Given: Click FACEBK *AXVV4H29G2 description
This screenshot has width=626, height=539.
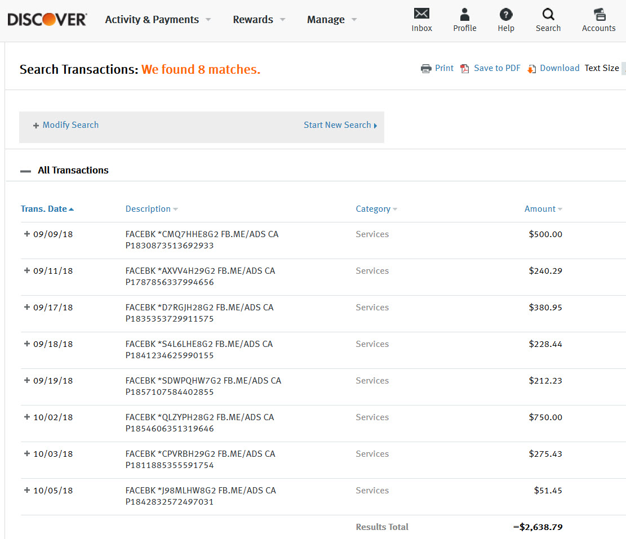Looking at the screenshot, I should pyautogui.click(x=200, y=277).
